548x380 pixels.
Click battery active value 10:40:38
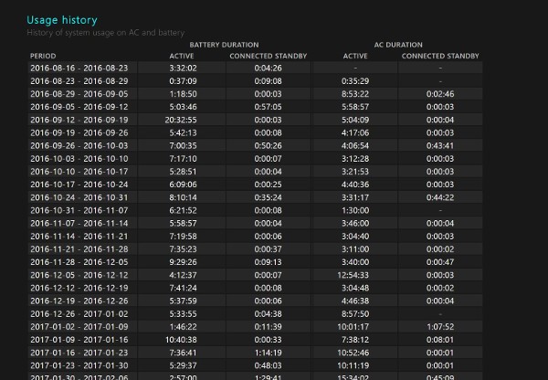[x=182, y=338]
